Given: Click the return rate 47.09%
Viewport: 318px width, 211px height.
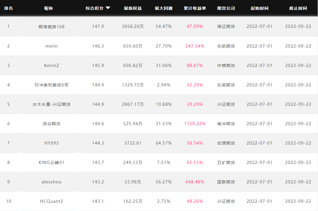Looking at the screenshot, I should click(x=195, y=26).
